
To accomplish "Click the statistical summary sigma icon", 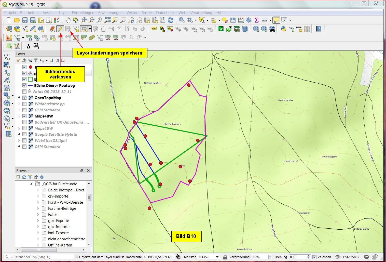I will [x=257, y=20].
